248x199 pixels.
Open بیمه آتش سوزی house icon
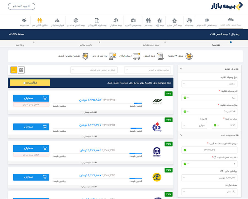click(174, 21)
